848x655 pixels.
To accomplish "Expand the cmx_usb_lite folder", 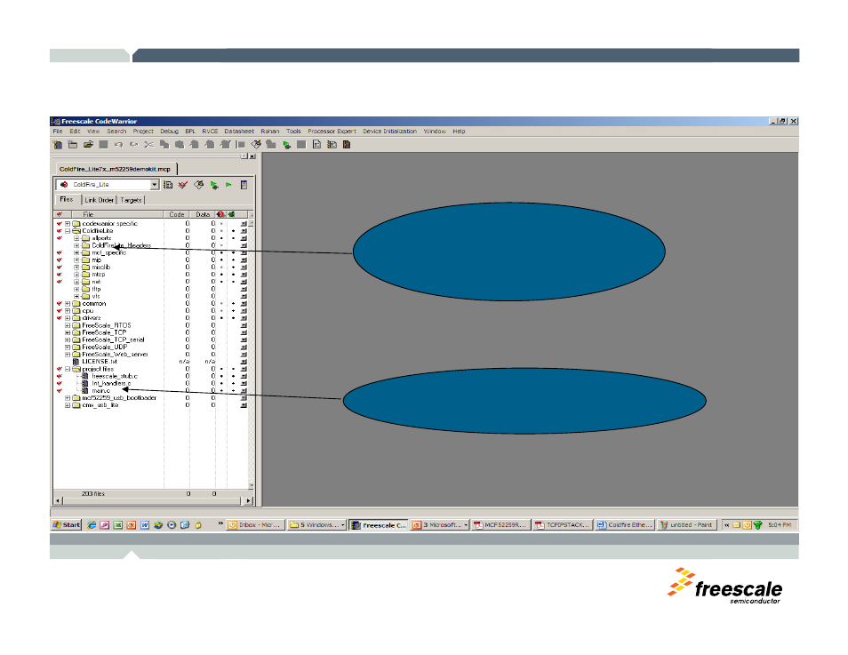I will 68,405.
